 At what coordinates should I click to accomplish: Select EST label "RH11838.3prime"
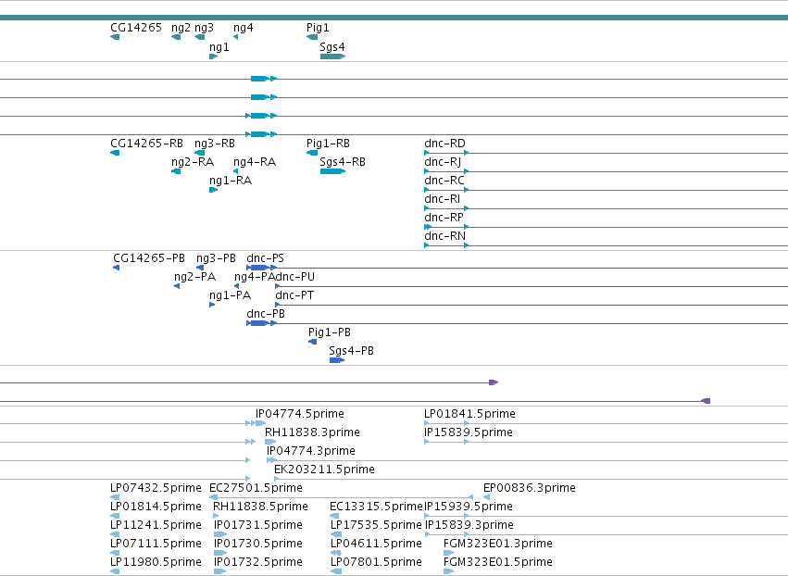[312, 432]
